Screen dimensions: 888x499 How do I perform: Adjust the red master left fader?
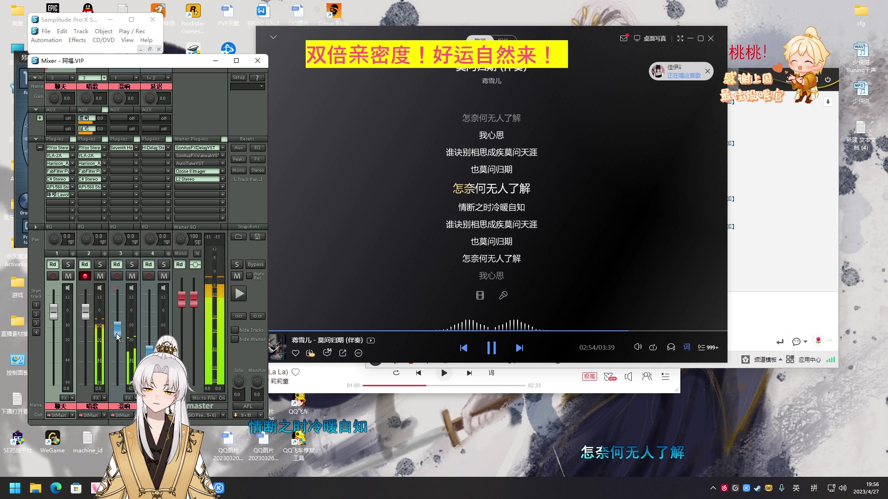(182, 299)
